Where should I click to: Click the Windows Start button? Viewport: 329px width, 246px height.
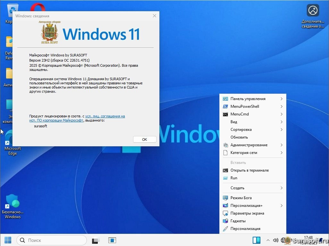[8, 240]
